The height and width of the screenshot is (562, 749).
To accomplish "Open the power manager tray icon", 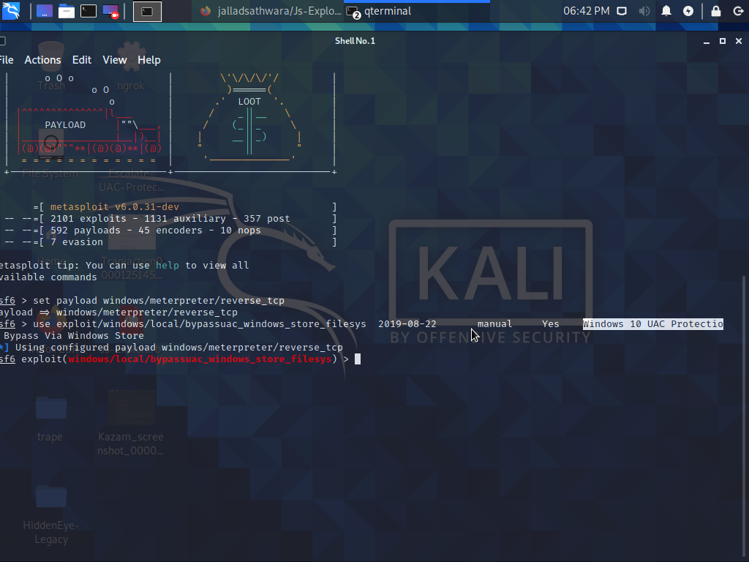I will coord(688,11).
